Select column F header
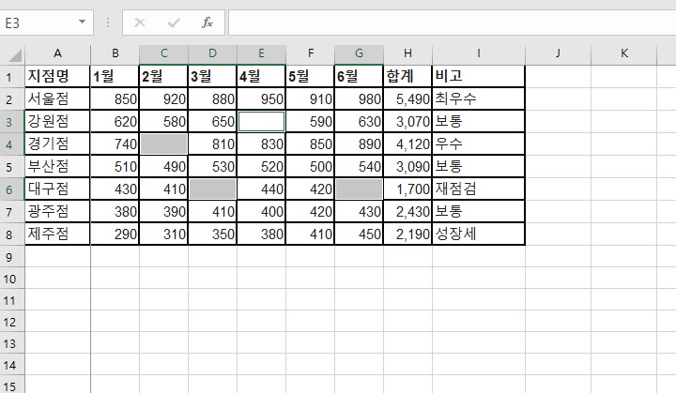Screen dimensions: 676x393 311,53
